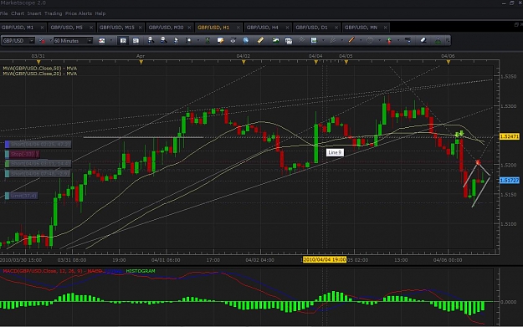The width and height of the screenshot is (523, 327).
Task: Open the 60 Minutes timeframe dropdown
Action: pyautogui.click(x=90, y=41)
